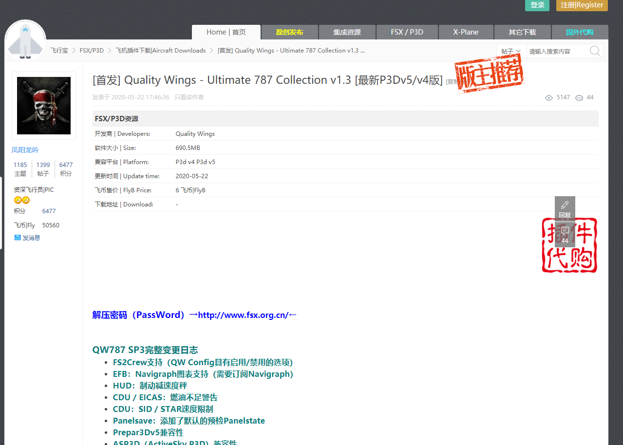Click the P3d v4 P3d v5 platform value
Image resolution: width=623 pixels, height=445 pixels.
coord(195,162)
